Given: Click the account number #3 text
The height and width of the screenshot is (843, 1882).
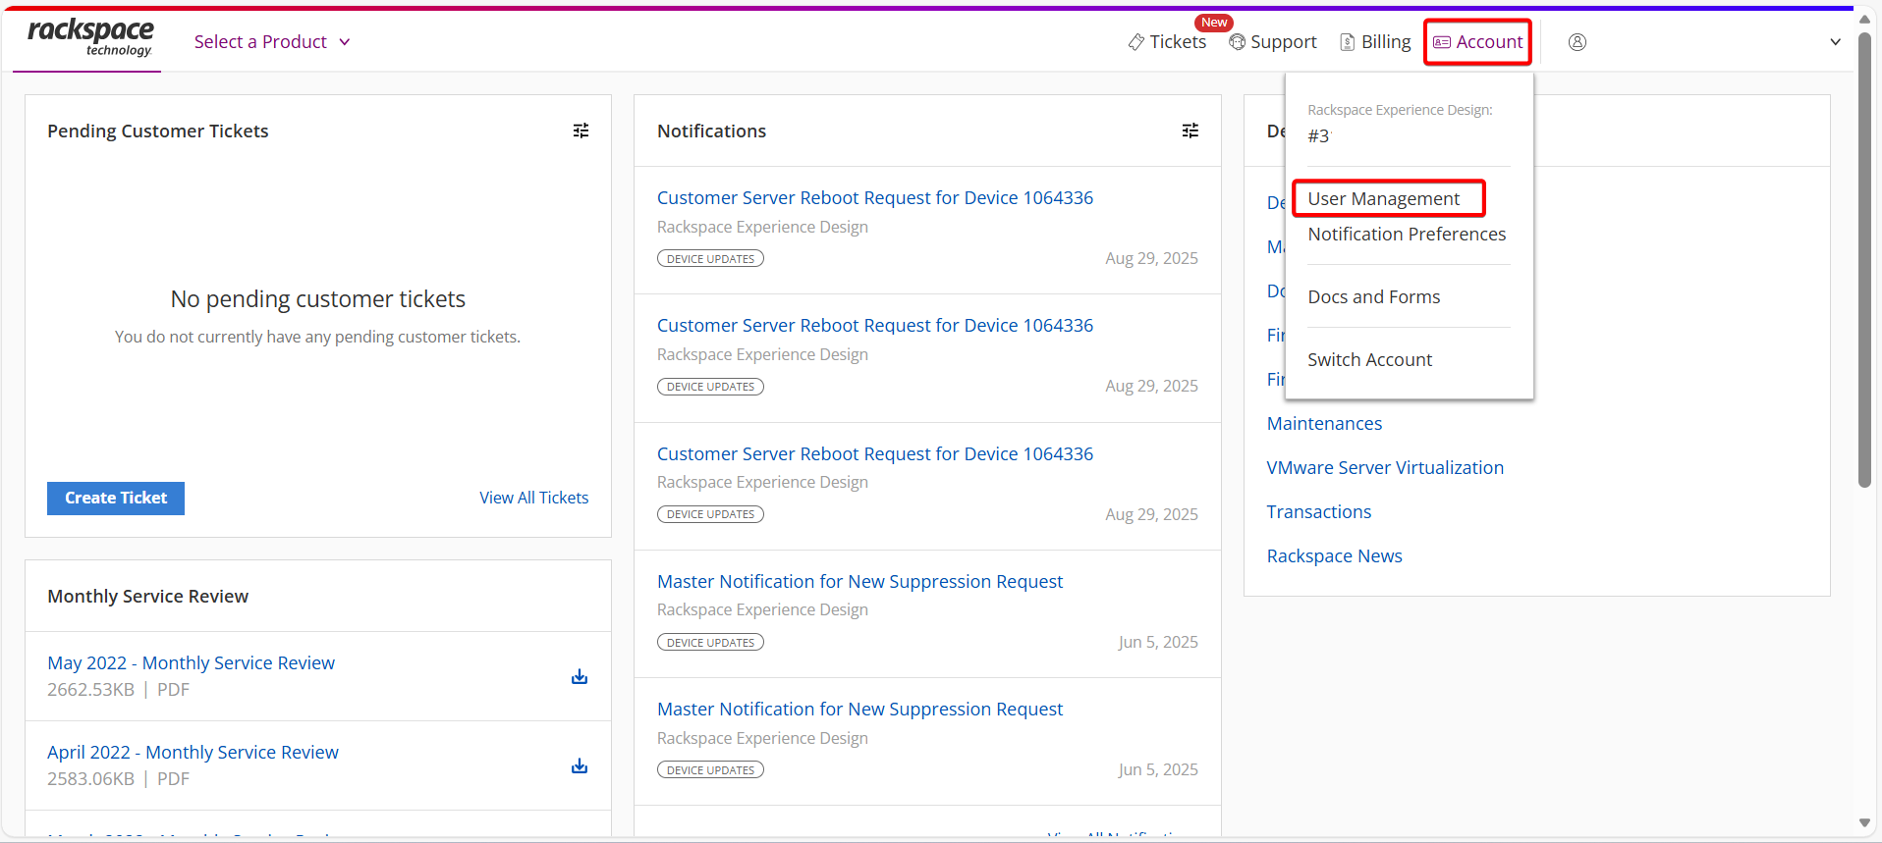Looking at the screenshot, I should coord(1318,136).
